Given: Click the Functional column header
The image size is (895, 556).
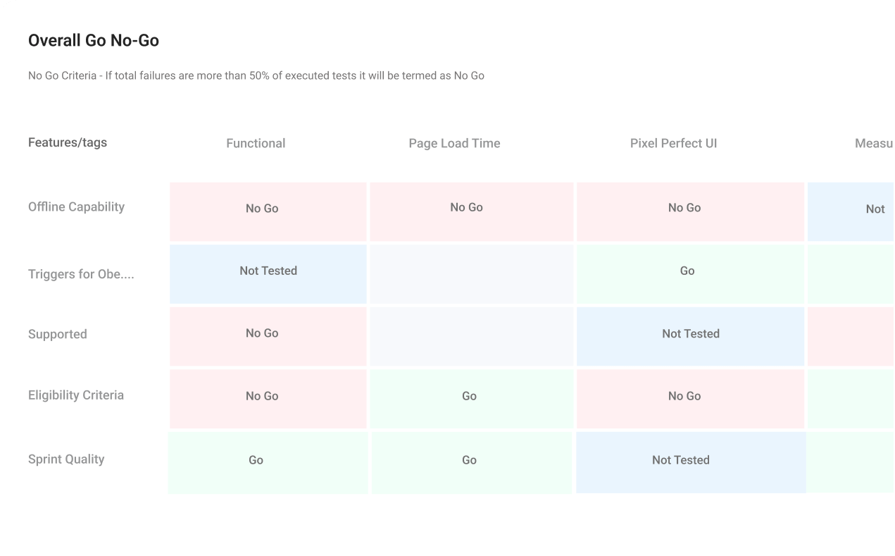Looking at the screenshot, I should coord(256,143).
